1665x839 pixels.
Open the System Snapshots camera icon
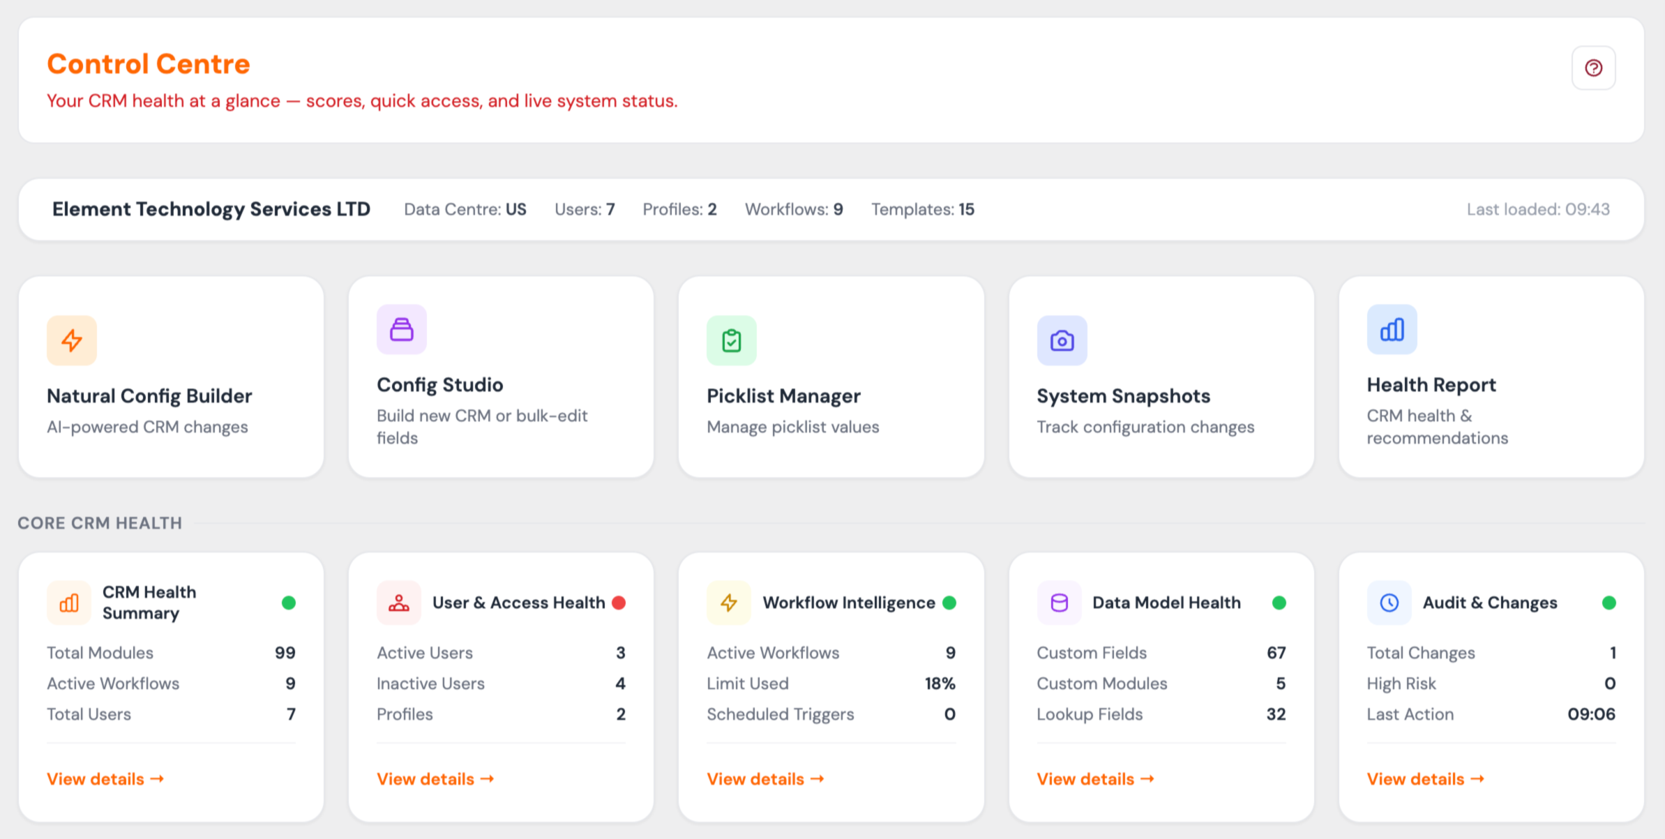[1061, 340]
